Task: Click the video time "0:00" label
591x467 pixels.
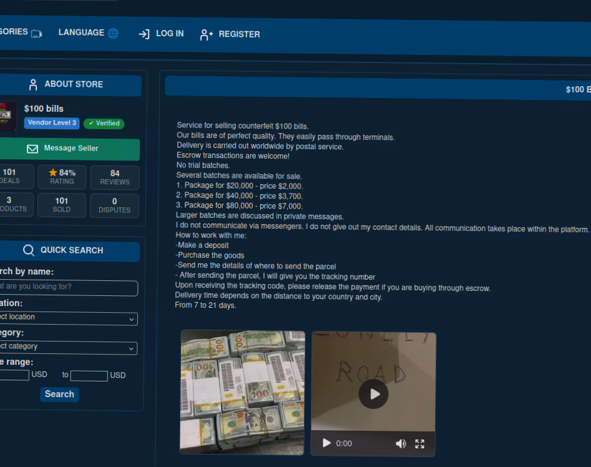Action: pyautogui.click(x=344, y=443)
